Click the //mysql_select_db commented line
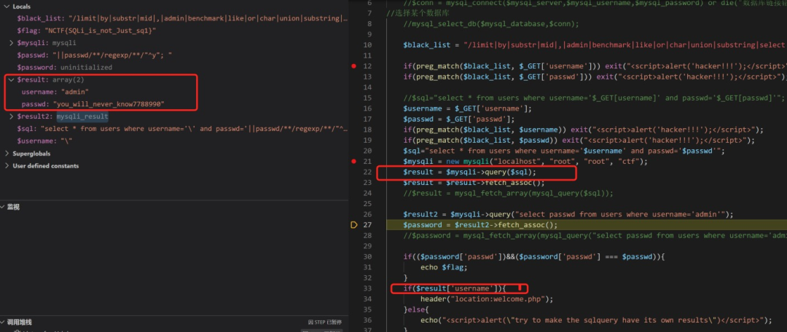 pos(491,24)
